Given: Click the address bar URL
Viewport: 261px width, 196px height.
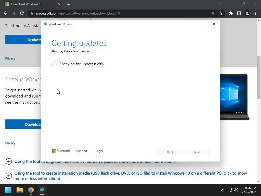Looking at the screenshot, I should point(78,13).
